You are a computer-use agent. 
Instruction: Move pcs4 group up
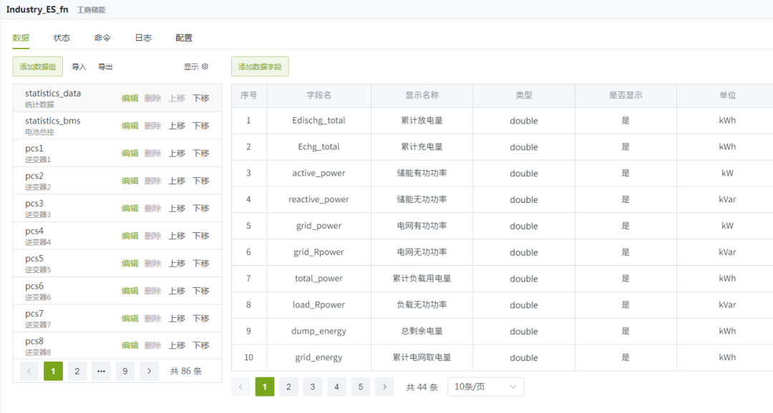point(177,236)
